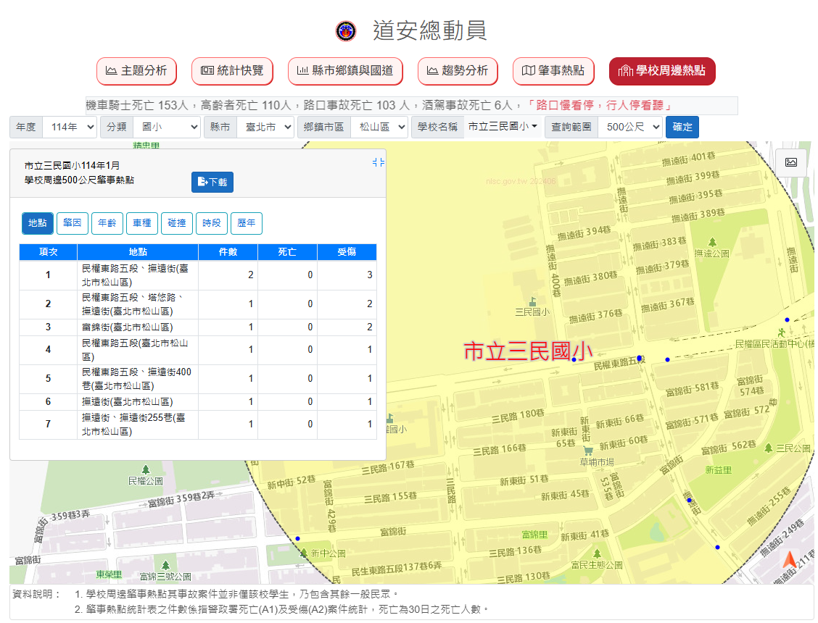
Task: Open the 學校名稱 市立三民國小 selector
Action: pos(502,127)
